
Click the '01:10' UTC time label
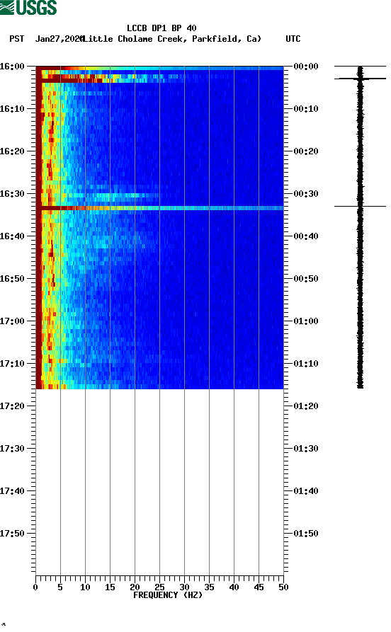coord(306,364)
